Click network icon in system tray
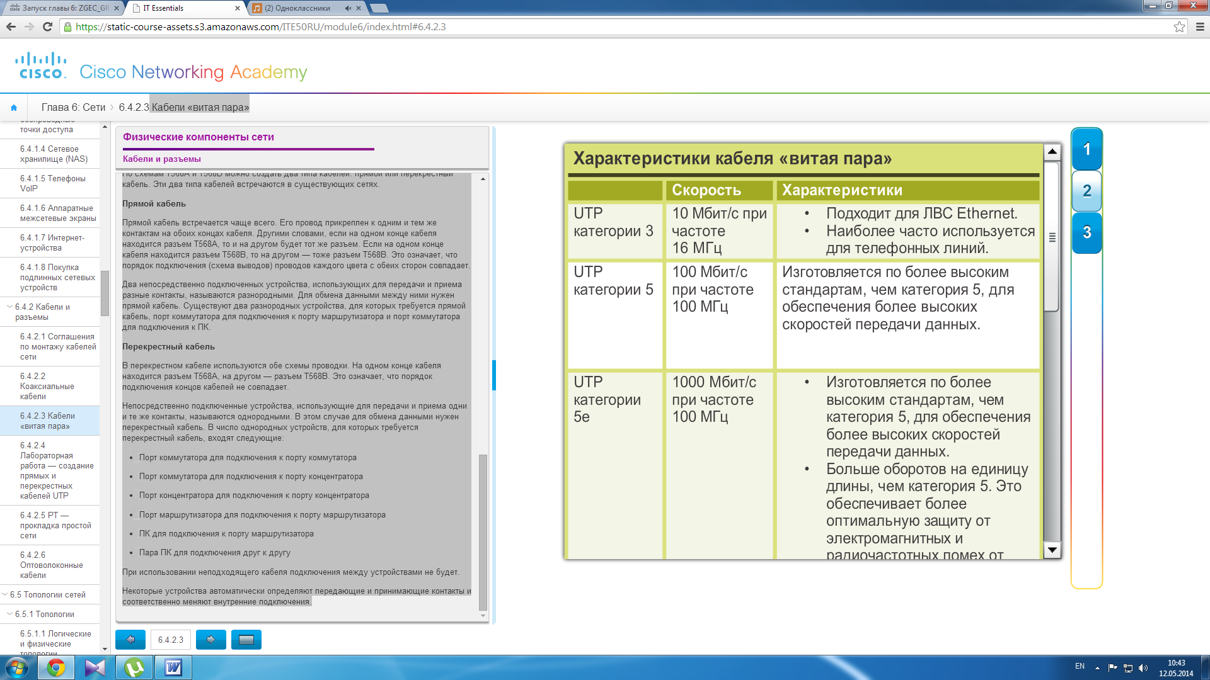This screenshot has width=1210, height=680. point(1128,668)
